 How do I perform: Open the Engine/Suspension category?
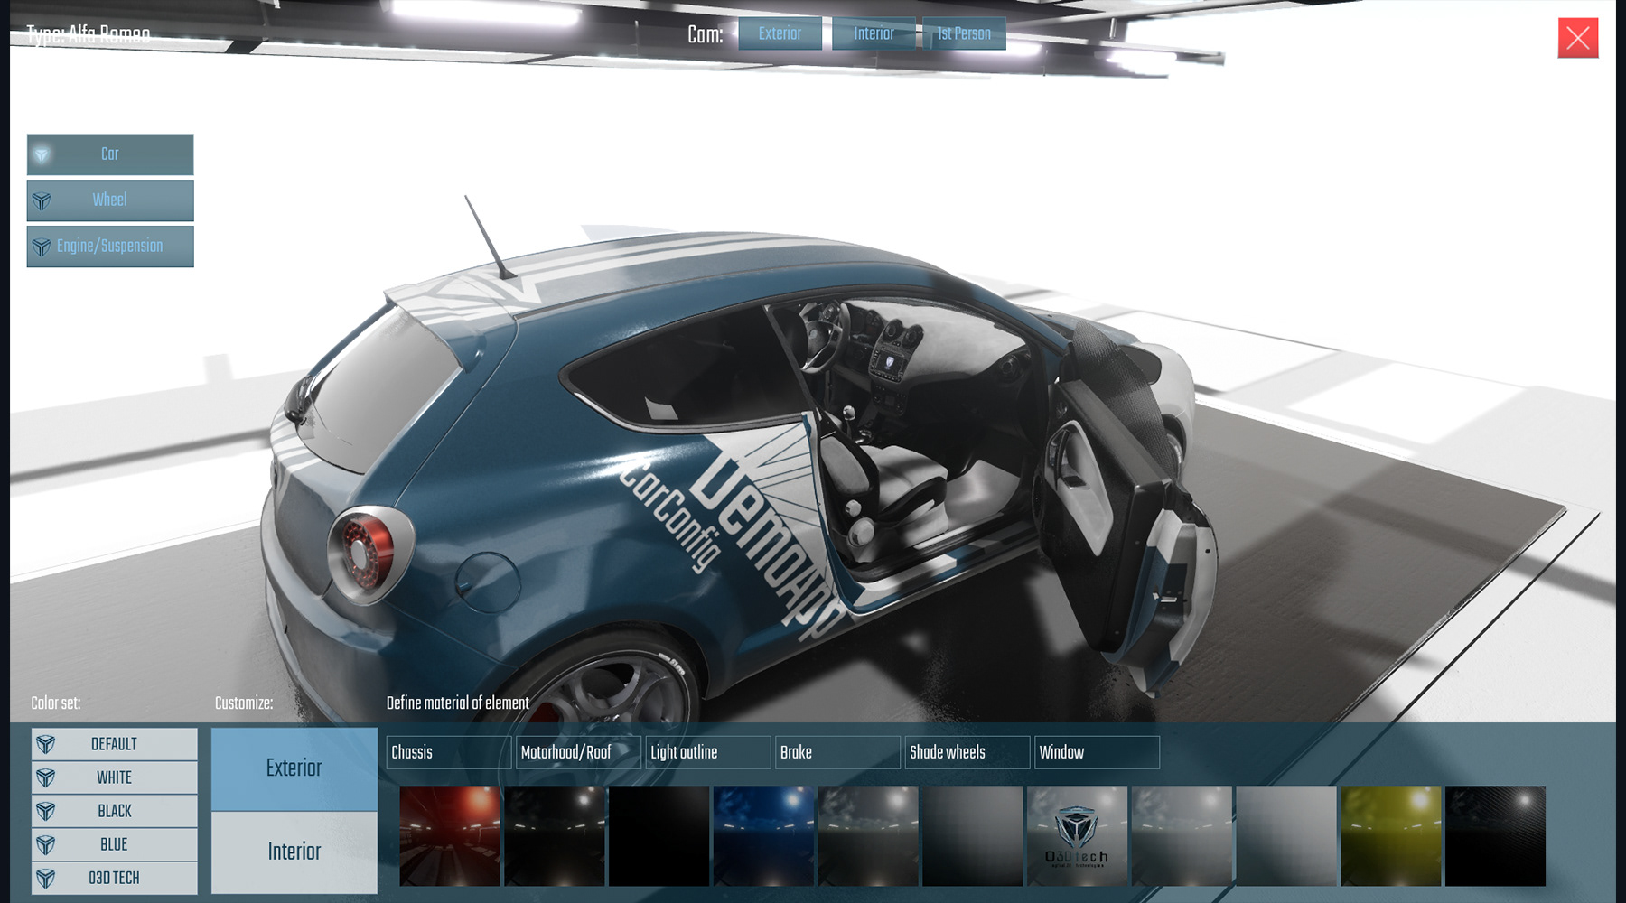point(110,247)
